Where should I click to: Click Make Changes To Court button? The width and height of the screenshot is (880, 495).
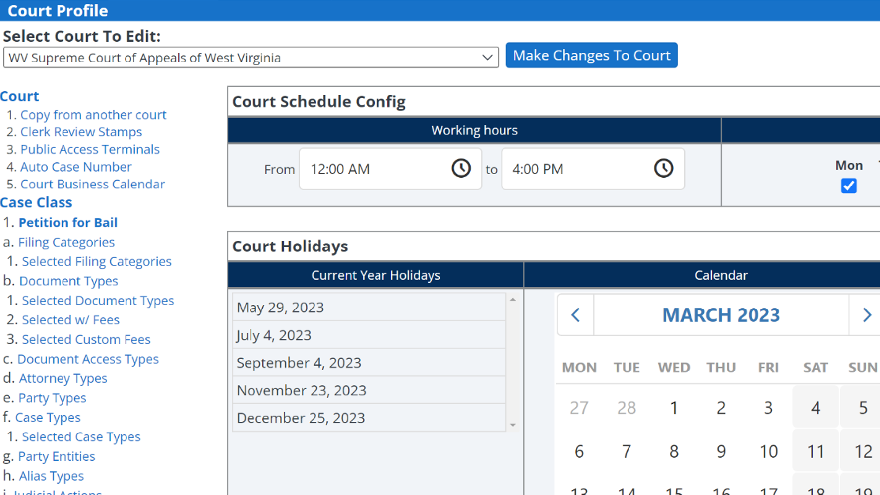pyautogui.click(x=591, y=55)
